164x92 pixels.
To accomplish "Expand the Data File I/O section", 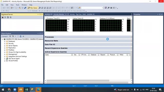I will 88,44.
